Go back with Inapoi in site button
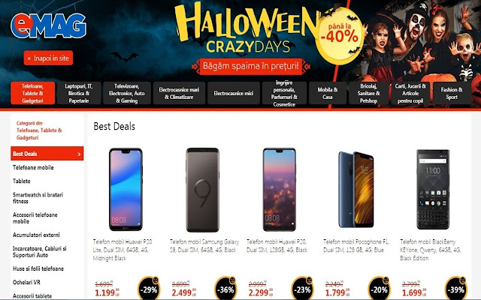This screenshot has width=481, height=300. [48, 58]
